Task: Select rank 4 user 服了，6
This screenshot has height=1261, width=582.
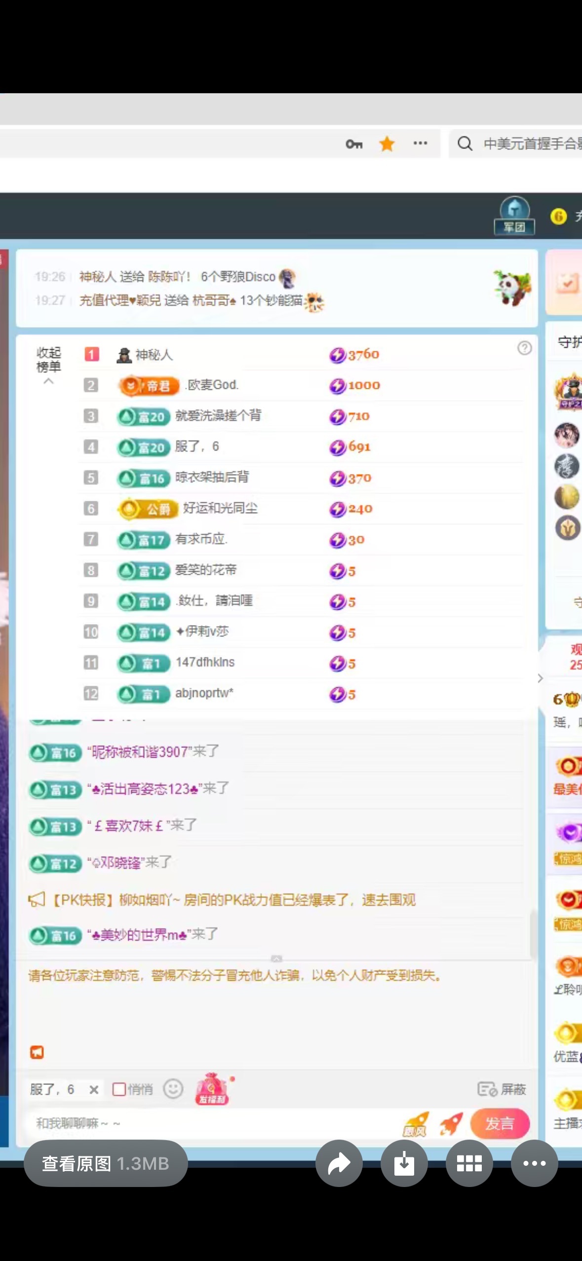Action: 197,446
